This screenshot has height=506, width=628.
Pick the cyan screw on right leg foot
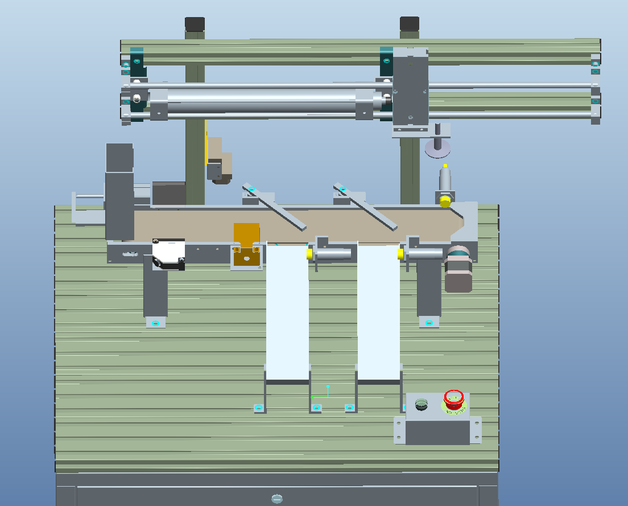[429, 323]
